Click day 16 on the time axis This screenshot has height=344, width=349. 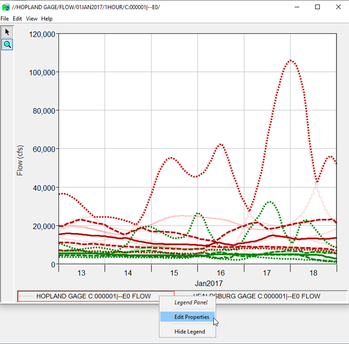220,273
